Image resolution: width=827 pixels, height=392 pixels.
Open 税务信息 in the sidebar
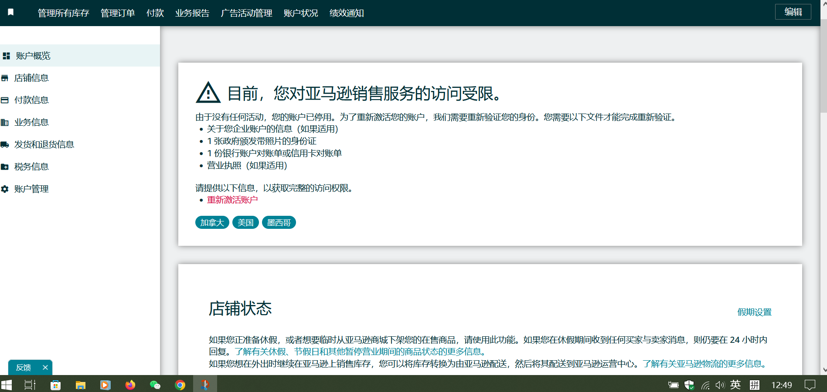tap(31, 167)
